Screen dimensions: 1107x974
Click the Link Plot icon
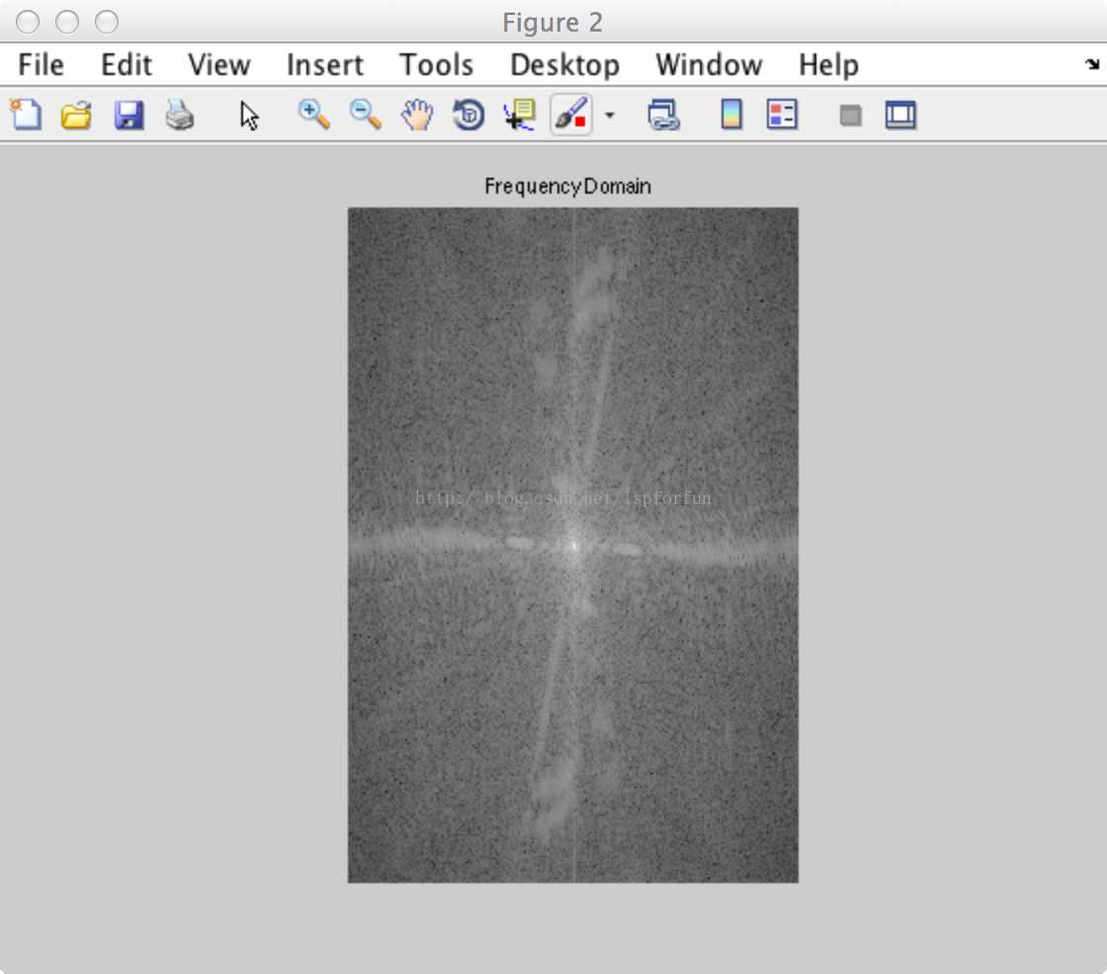click(663, 115)
